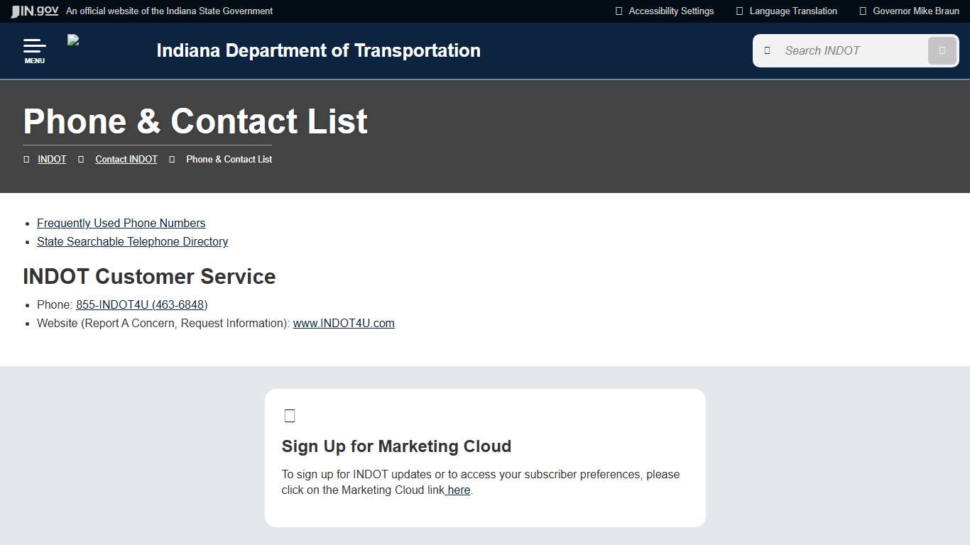Select the INDOT breadcrumb link
970x545 pixels.
pos(51,159)
